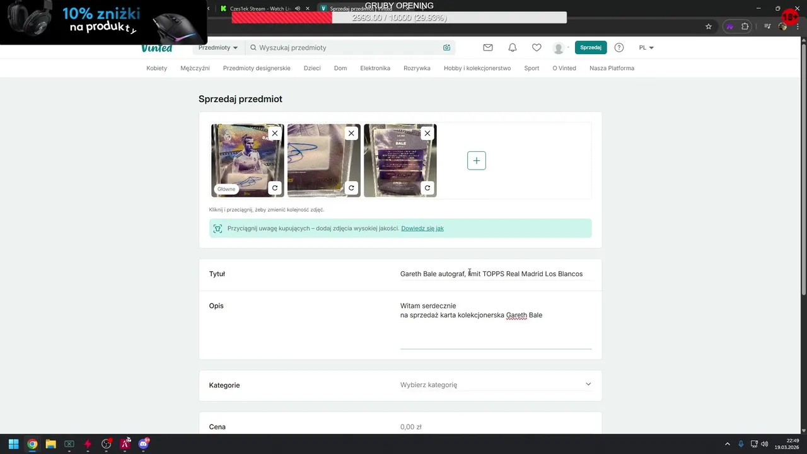Select the card back thumbnail
Screen dimensions: 807x454
click(x=400, y=161)
